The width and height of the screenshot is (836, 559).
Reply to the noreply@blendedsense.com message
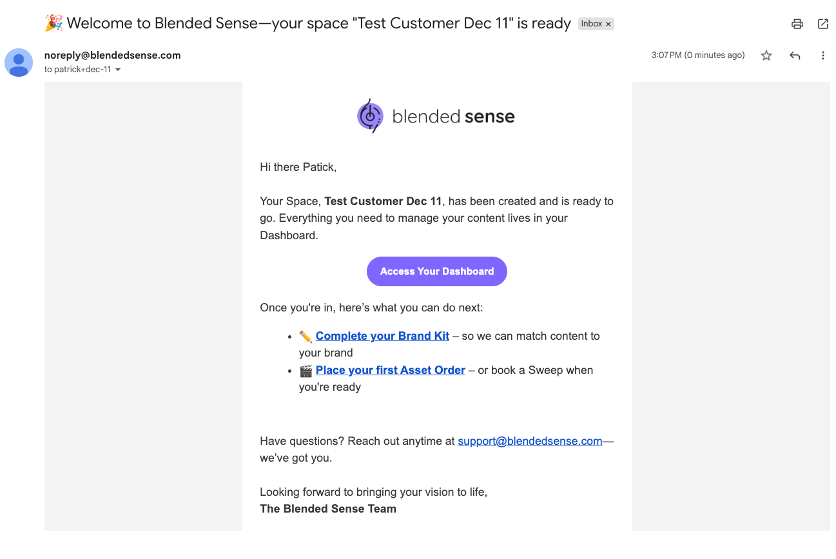coord(795,55)
